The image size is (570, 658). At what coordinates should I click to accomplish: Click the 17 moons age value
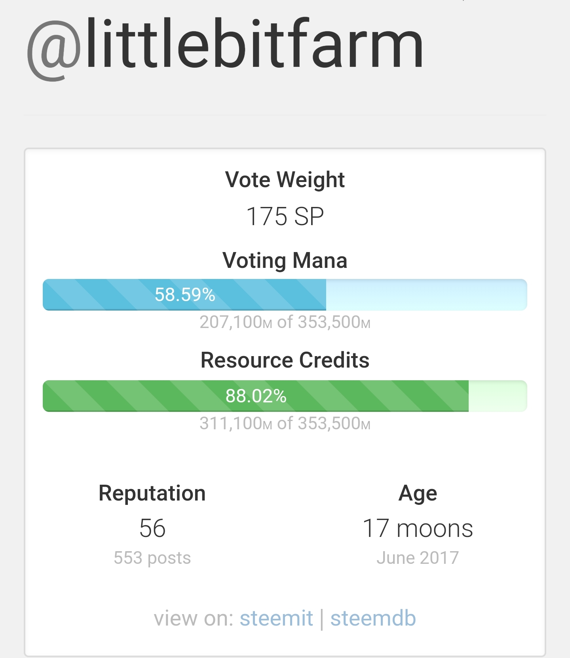418,528
